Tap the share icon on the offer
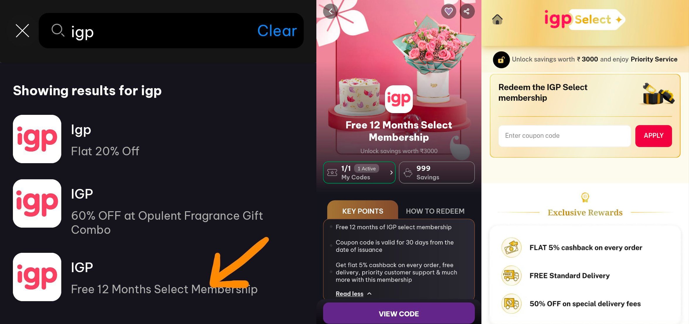This screenshot has height=324, width=689. click(467, 11)
